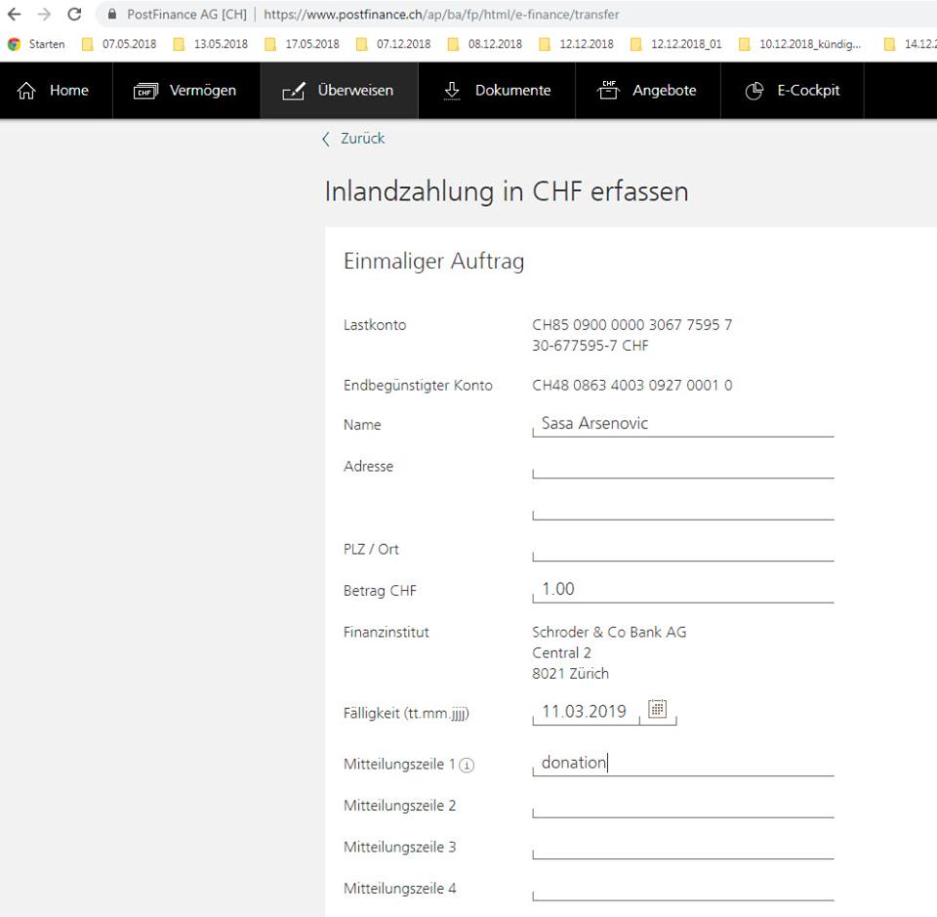Screen dimensions: 937x917
Task: Open the E-Cockpit navigation tab
Action: click(x=792, y=90)
